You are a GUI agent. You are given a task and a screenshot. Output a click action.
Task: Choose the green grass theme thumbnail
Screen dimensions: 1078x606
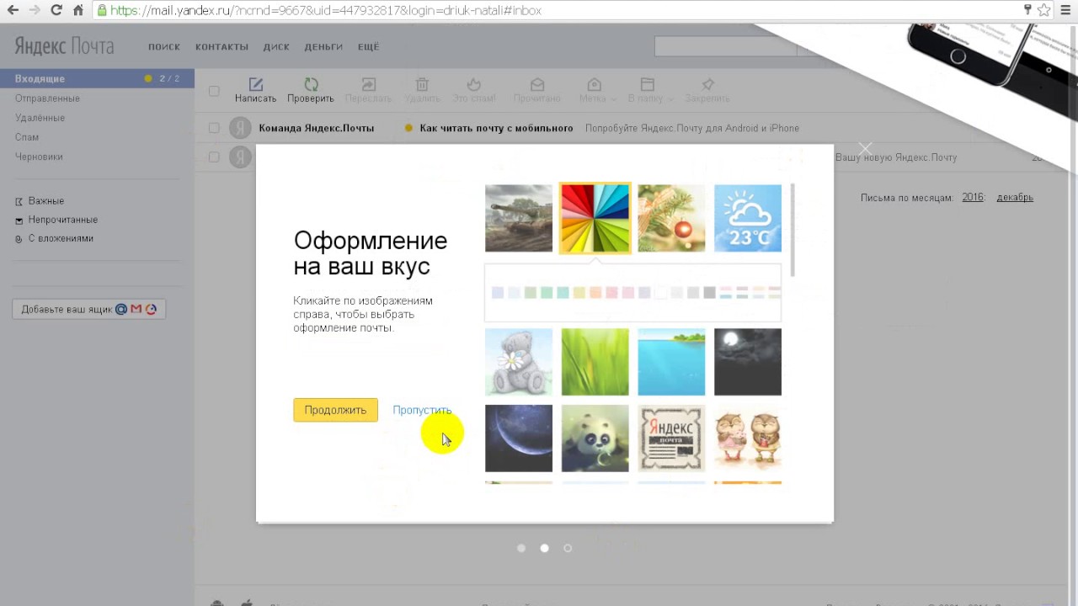point(595,362)
